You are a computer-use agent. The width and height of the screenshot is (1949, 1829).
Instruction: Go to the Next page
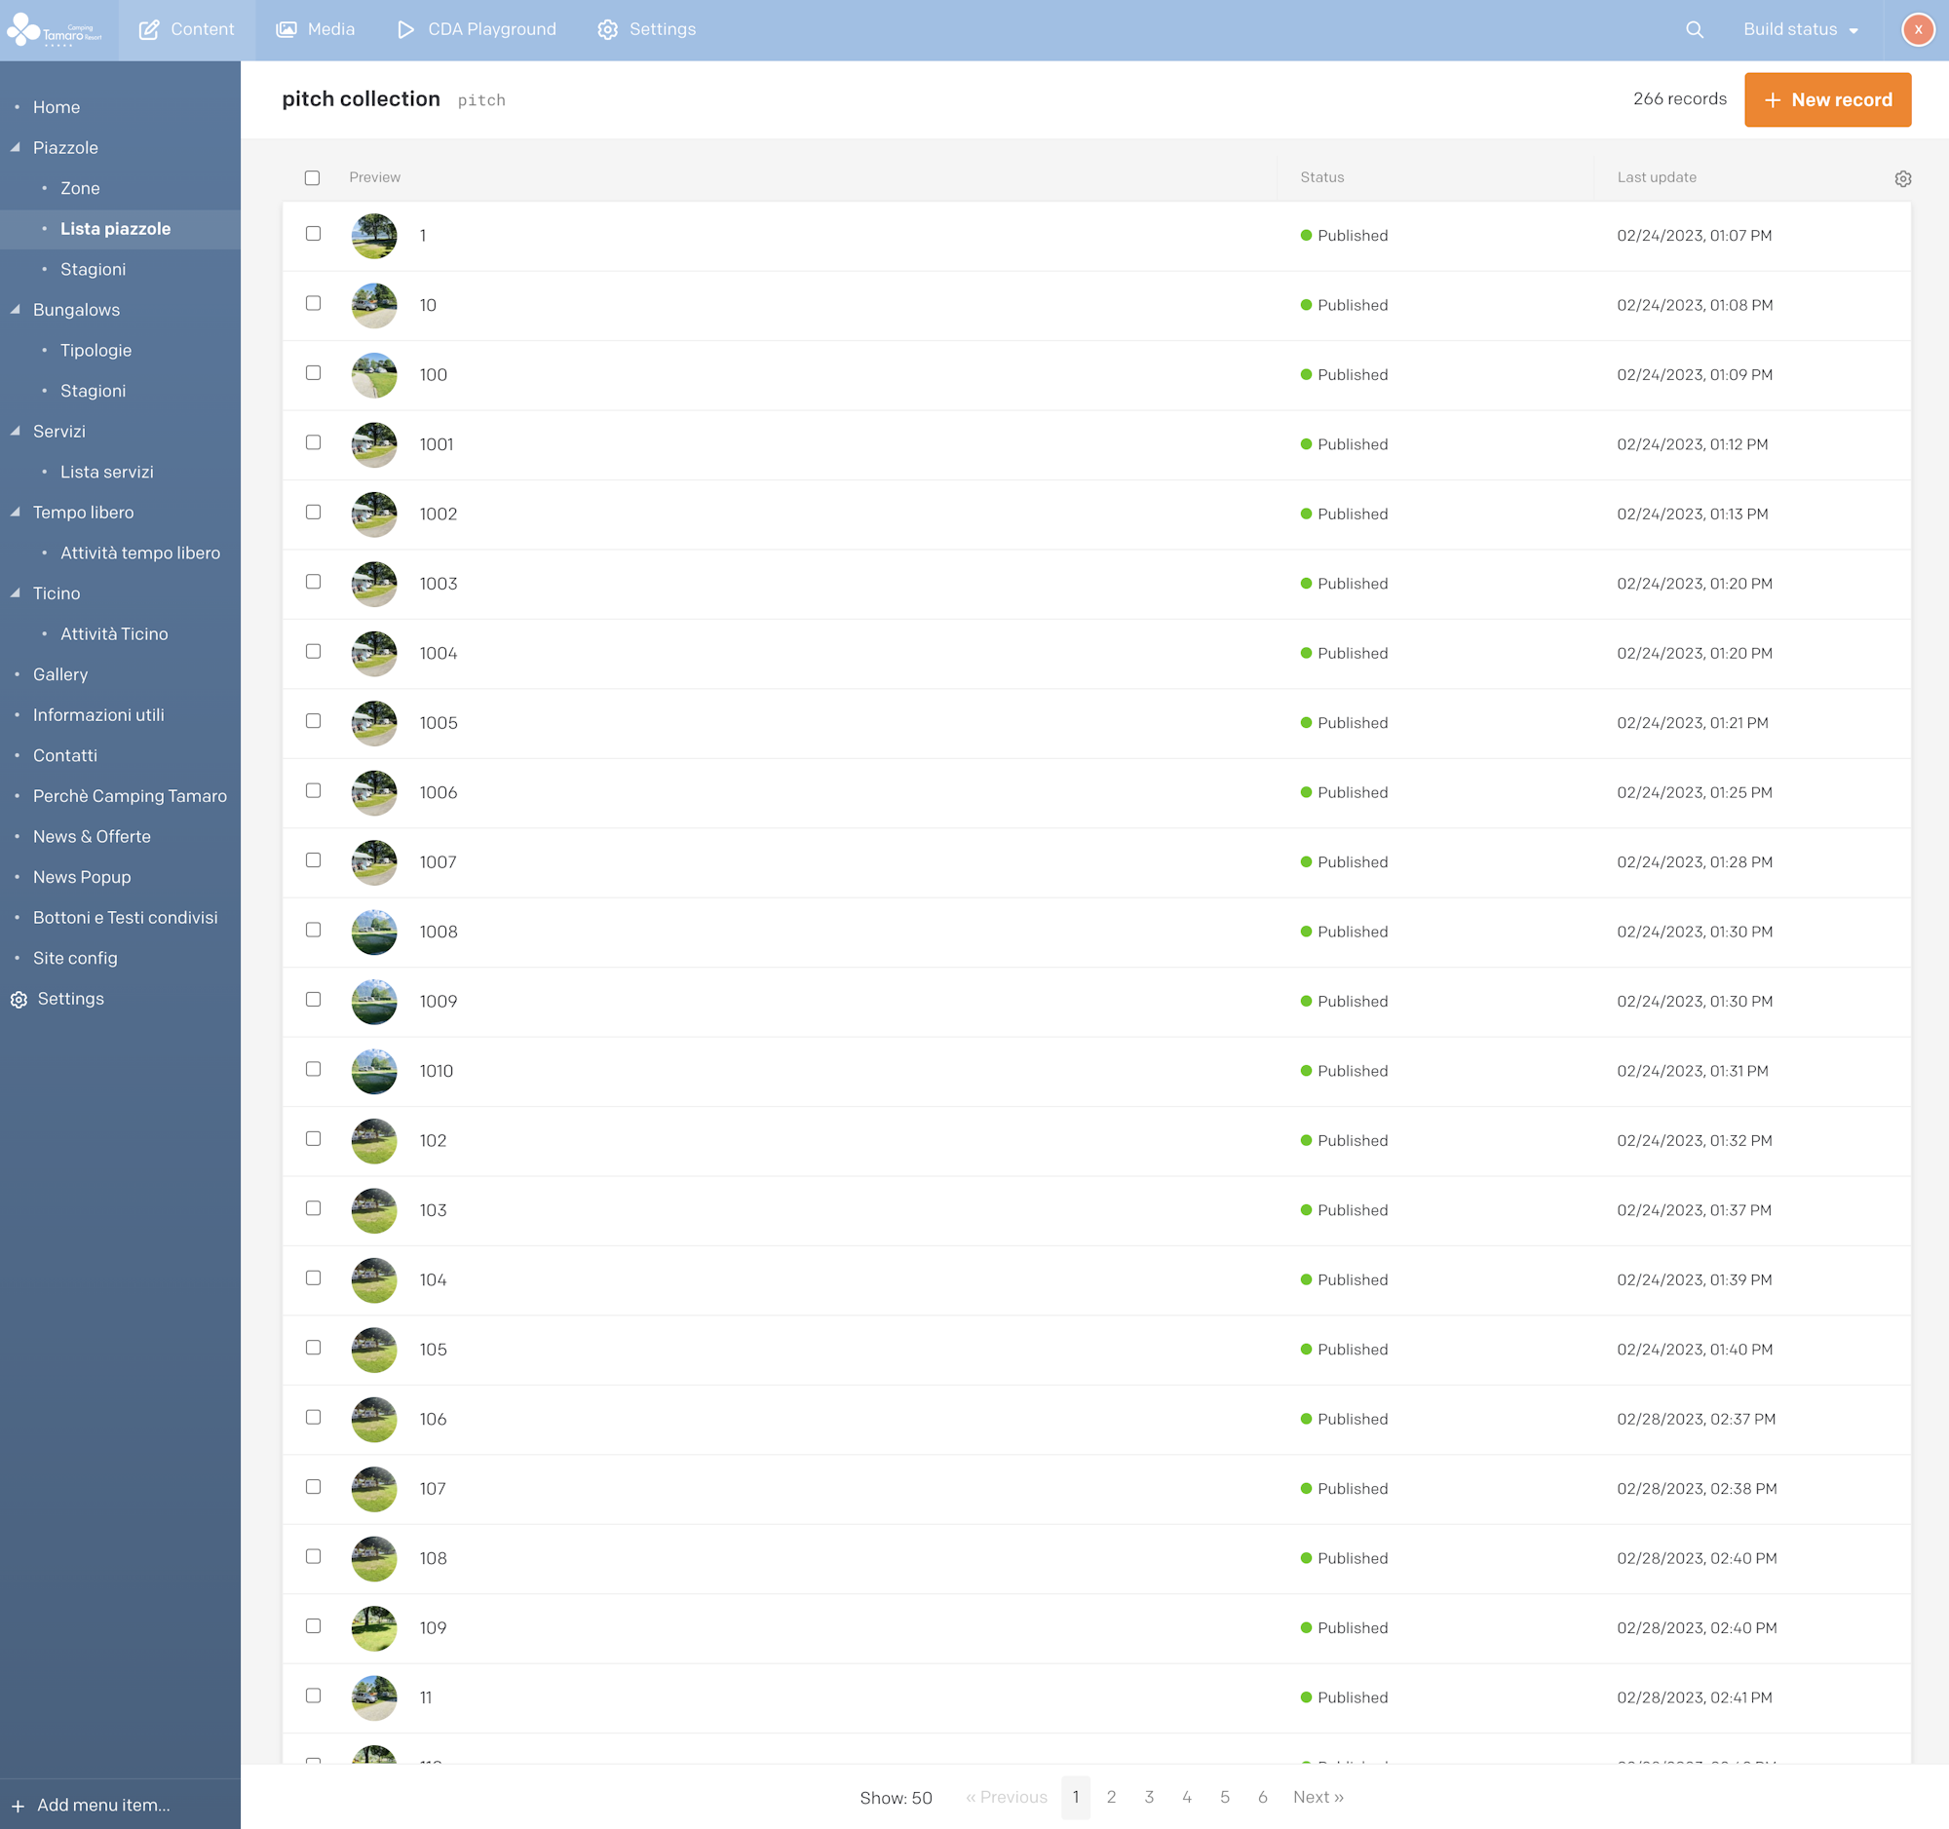click(1318, 1797)
